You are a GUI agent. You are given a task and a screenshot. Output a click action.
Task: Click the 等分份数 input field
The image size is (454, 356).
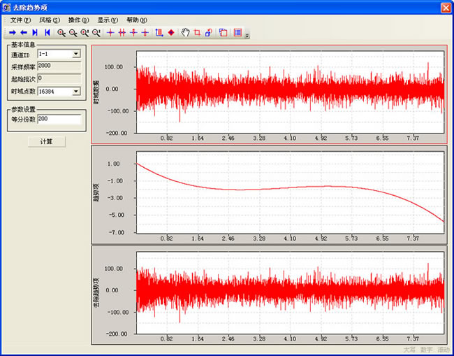[x=59, y=119]
